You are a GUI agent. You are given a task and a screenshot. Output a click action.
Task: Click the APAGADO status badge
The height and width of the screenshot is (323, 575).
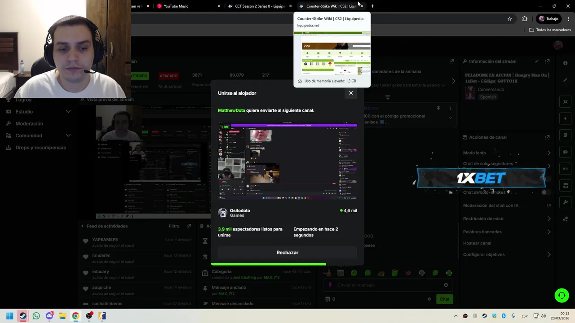click(x=168, y=76)
